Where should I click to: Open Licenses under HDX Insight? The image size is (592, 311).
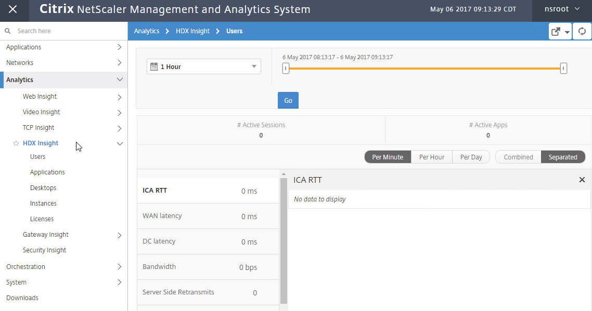[x=42, y=219]
